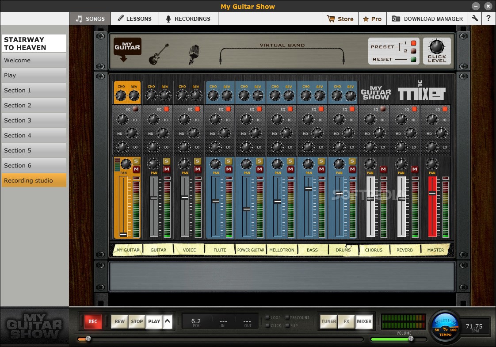Start recording with the REC button
Screen dimensions: 496x347
click(x=93, y=321)
